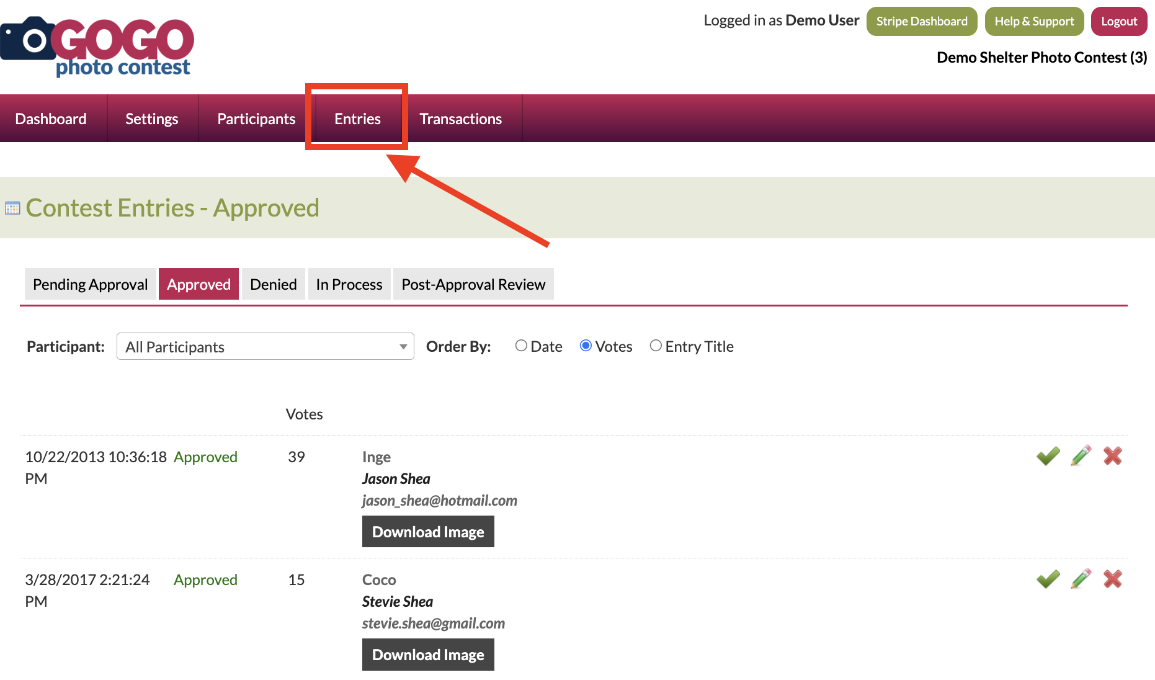Select the Votes order radio button
The width and height of the screenshot is (1155, 680).
click(x=586, y=346)
